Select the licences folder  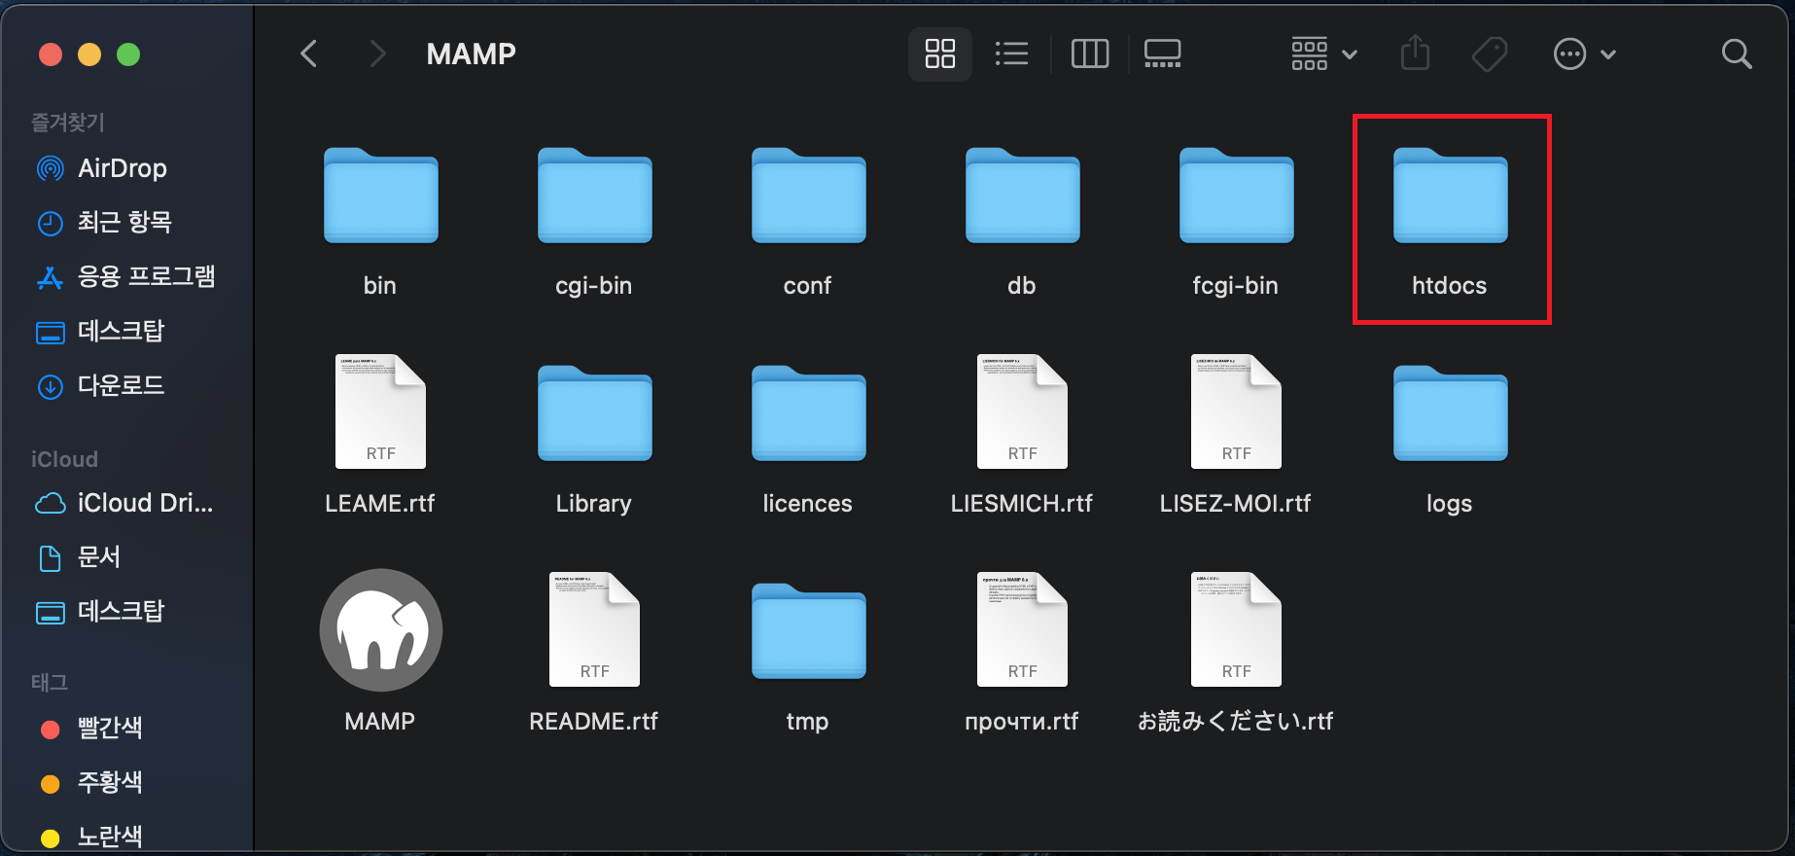click(x=808, y=413)
